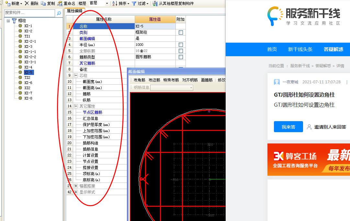Image resolution: width=350 pixels, height=221 pixels.
Task: Select 特殊布筋 in section editor toolbar
Action: pyautogui.click(x=171, y=80)
